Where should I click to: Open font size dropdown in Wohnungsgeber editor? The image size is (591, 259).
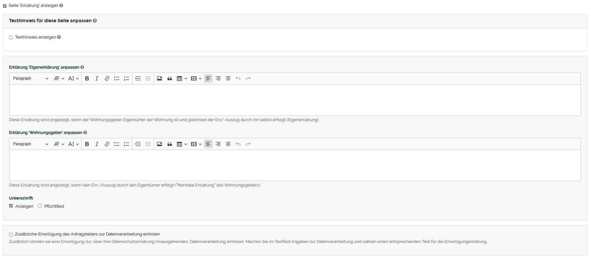tap(73, 144)
